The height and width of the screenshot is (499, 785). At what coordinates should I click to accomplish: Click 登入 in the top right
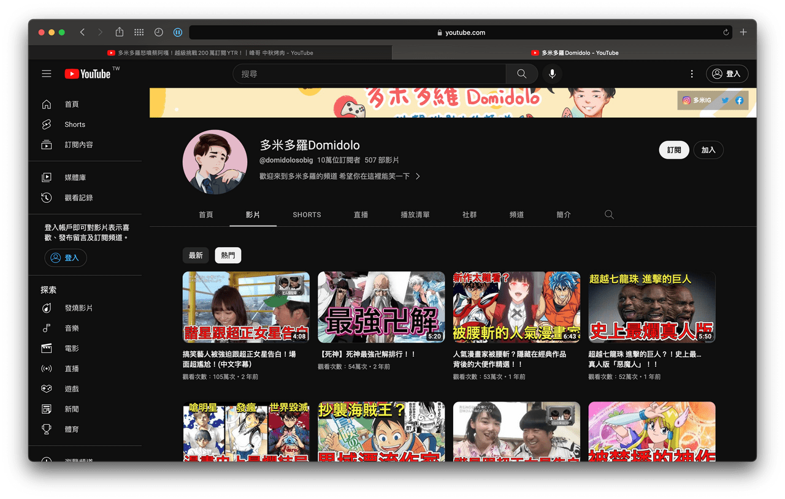[727, 74]
